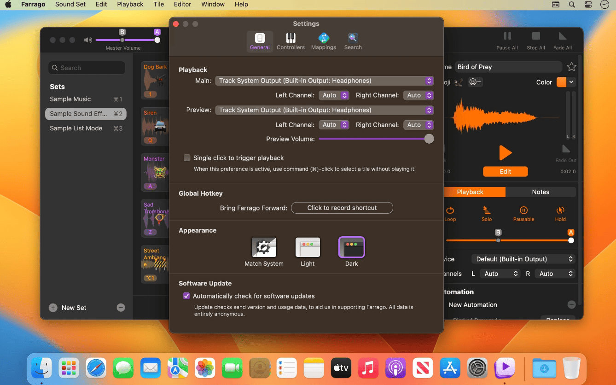Screen dimensions: 616x385
Task: Open Launchpad from the Dock
Action: [x=69, y=368]
